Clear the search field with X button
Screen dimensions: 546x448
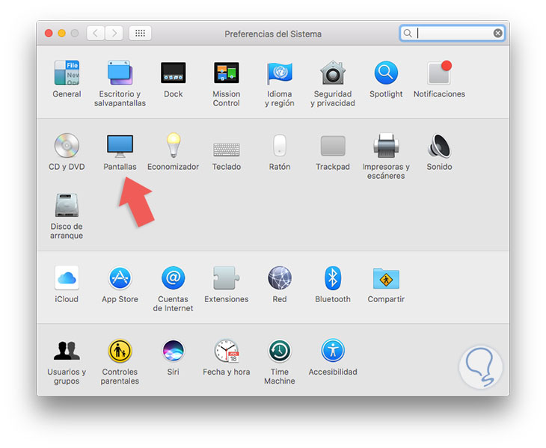tap(497, 33)
